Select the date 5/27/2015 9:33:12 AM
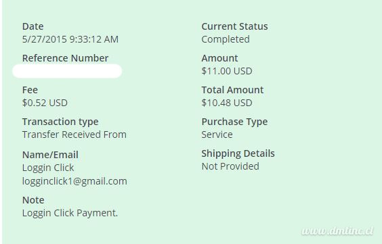Viewport: 382px width, 244px height. [70, 39]
